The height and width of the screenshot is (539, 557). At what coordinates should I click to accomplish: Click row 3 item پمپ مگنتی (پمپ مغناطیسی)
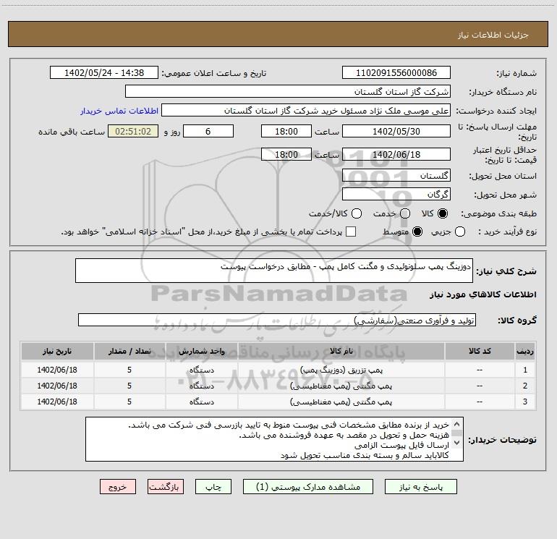pos(341,402)
